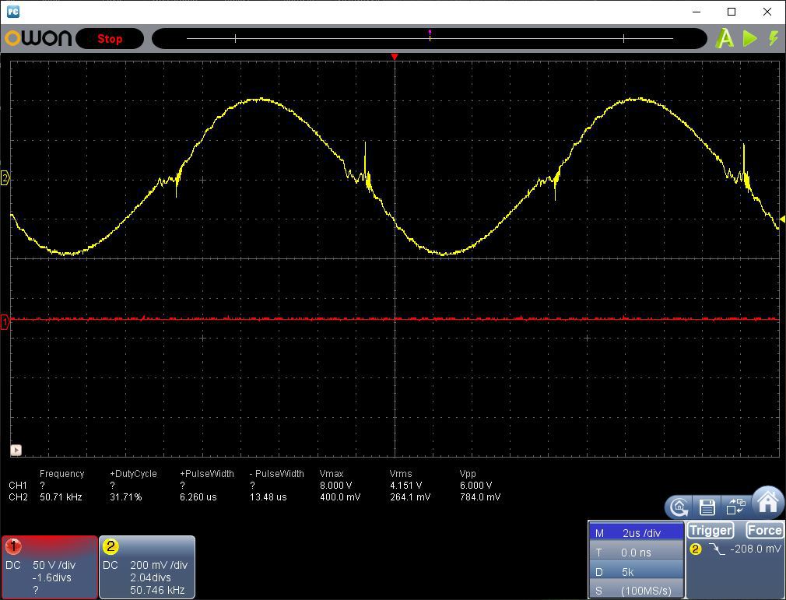Click the CH2 200 mV/div scale value
Screen dimensions: 786x600
(159, 565)
